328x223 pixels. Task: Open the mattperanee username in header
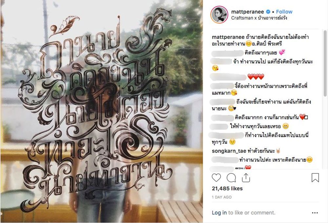247,12
